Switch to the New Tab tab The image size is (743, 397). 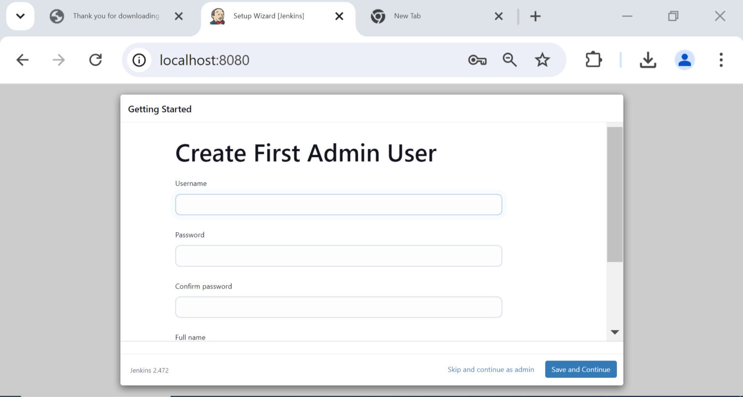pyautogui.click(x=426, y=16)
